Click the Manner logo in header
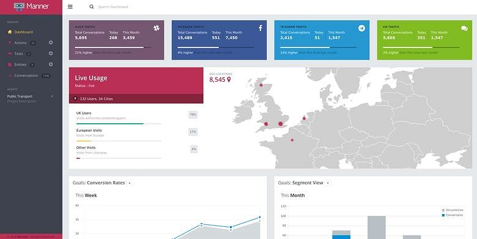The image size is (477, 239). click(x=31, y=6)
